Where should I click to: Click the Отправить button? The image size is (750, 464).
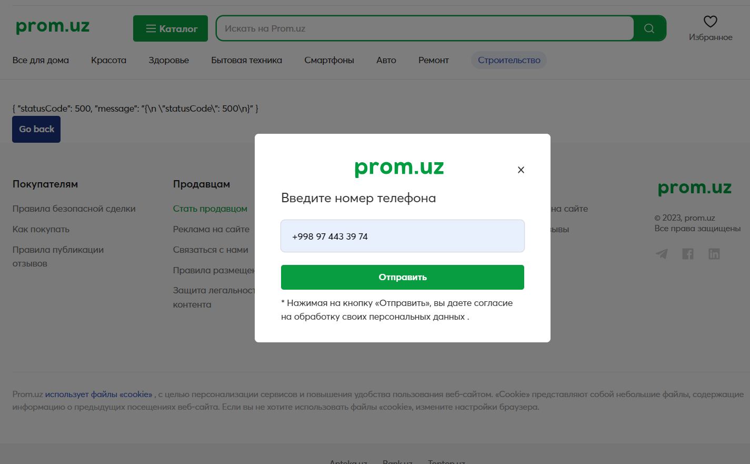403,277
